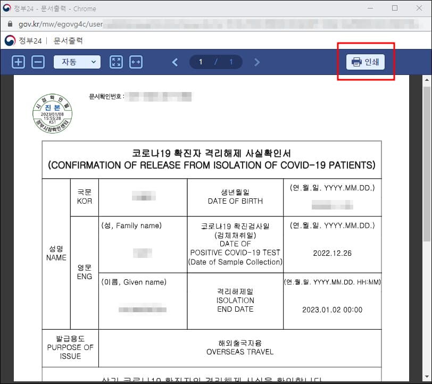Image resolution: width=432 pixels, height=384 pixels.
Task: Click the green 진본 verification stamp
Action: point(53,112)
